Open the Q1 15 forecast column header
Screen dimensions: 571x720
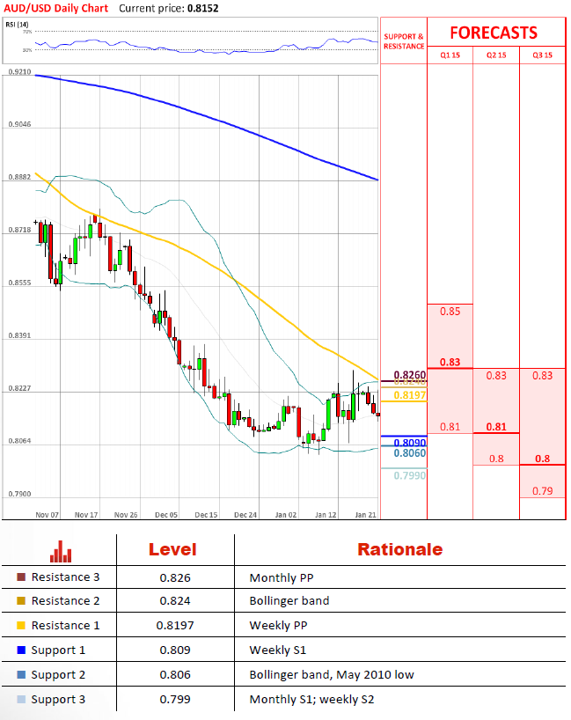[x=450, y=55]
